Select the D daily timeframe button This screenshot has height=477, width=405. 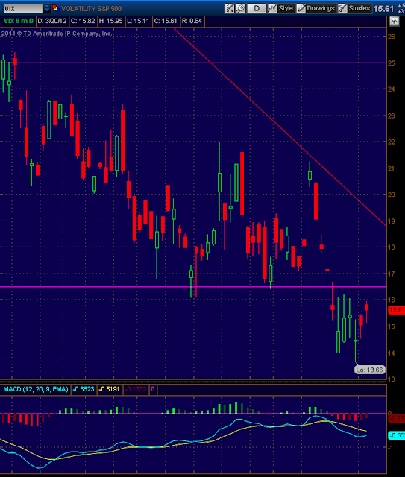pyautogui.click(x=257, y=8)
